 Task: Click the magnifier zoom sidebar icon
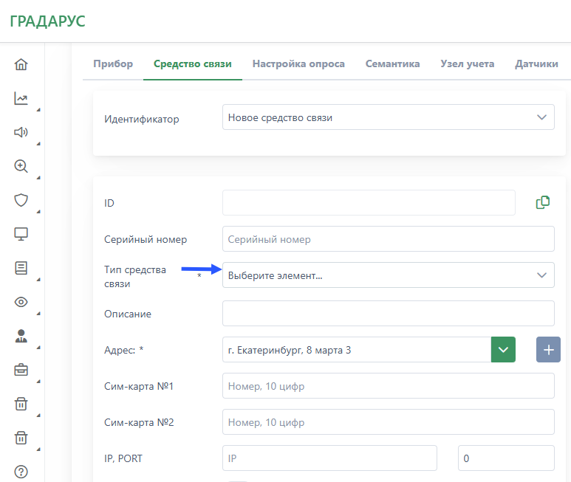pyautogui.click(x=21, y=166)
